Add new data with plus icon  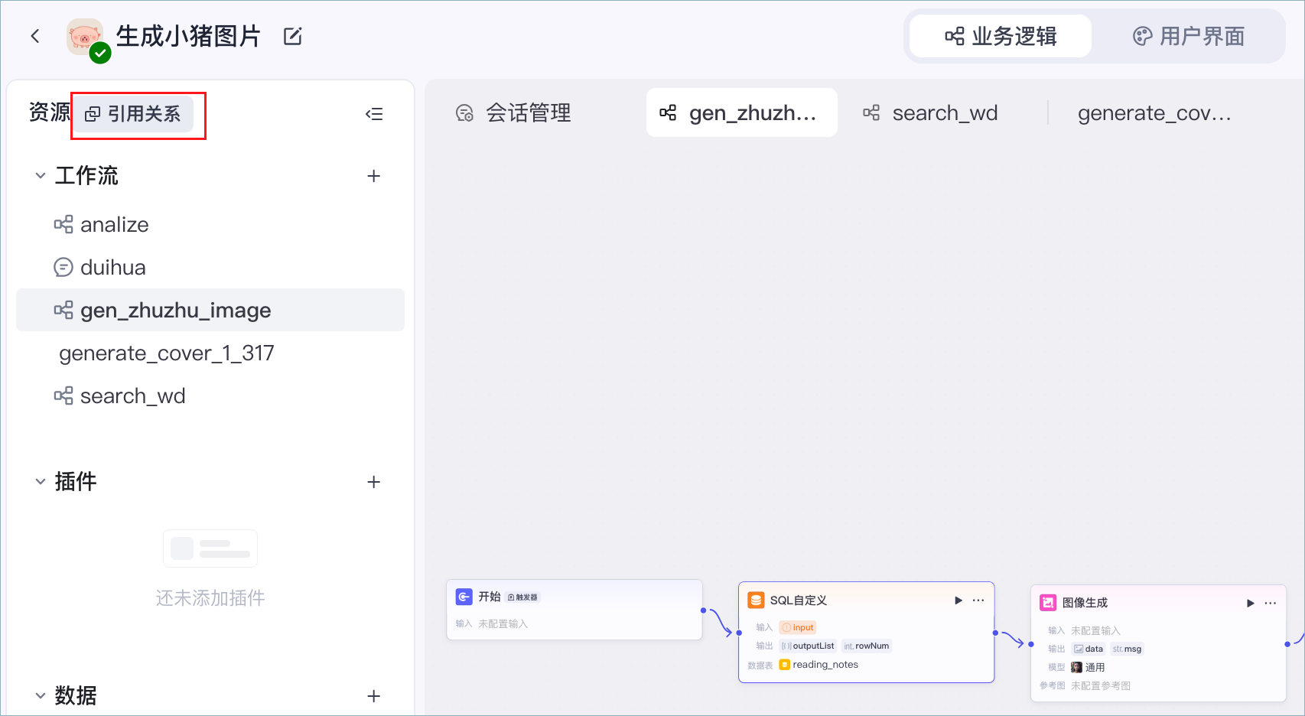(374, 696)
